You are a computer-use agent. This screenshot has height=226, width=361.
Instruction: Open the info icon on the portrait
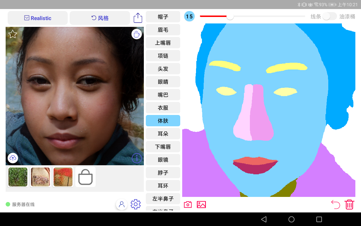(x=137, y=158)
